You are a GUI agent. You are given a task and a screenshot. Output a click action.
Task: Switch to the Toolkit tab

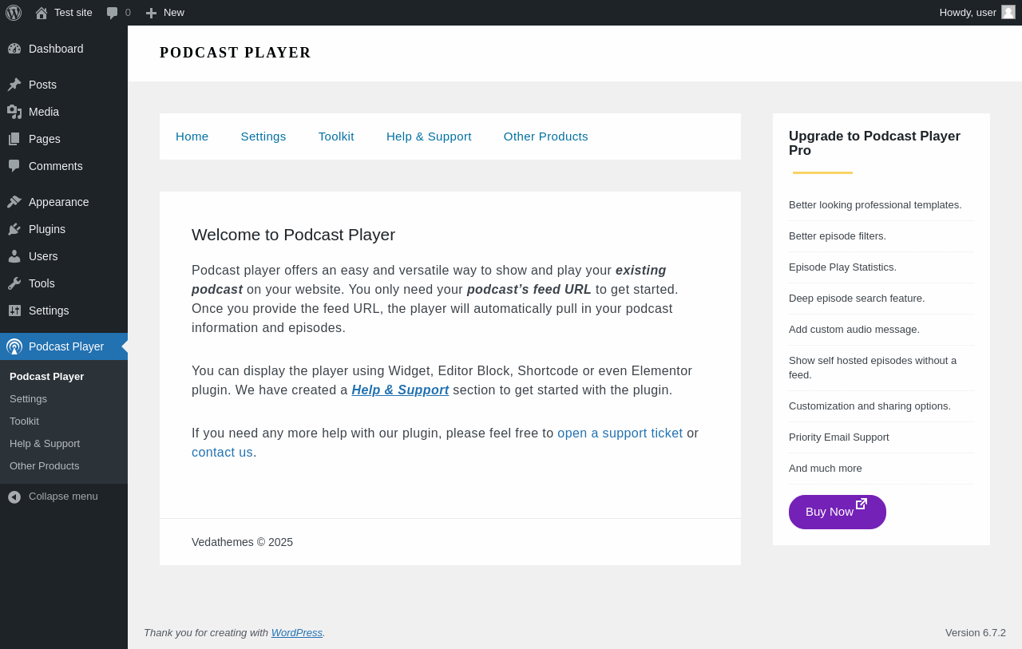point(336,137)
